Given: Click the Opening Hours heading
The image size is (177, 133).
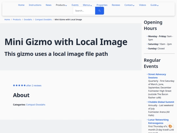Looking at the screenshot, I should [x=153, y=25].
